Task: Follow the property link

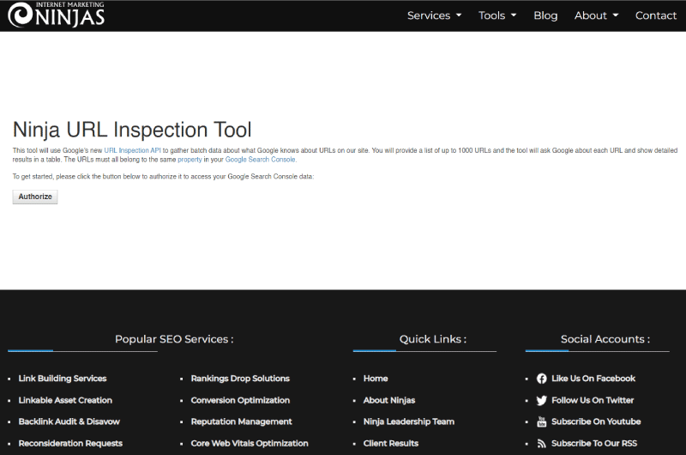Action: 190,160
